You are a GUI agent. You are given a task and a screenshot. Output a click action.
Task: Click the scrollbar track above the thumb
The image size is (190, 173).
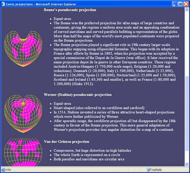click(x=186, y=44)
